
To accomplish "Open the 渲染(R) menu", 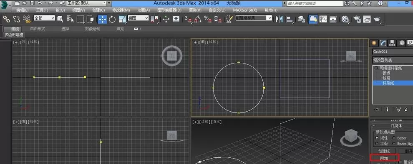I will pyautogui.click(x=195, y=10).
